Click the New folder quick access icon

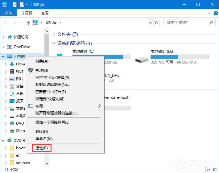tap(22, 5)
